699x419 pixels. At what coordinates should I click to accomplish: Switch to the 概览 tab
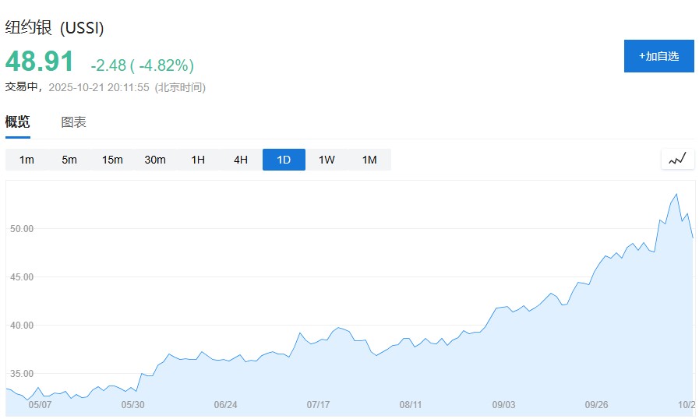[x=18, y=122]
